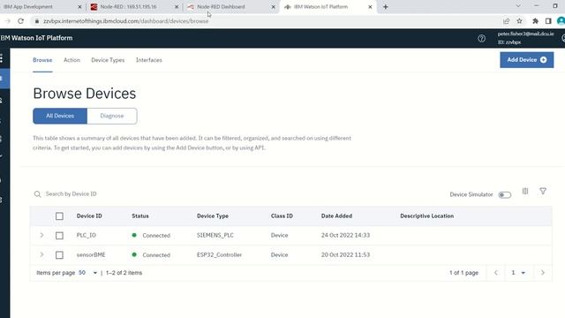Go to next page arrow in pagination
565x318 pixels.
[543, 273]
